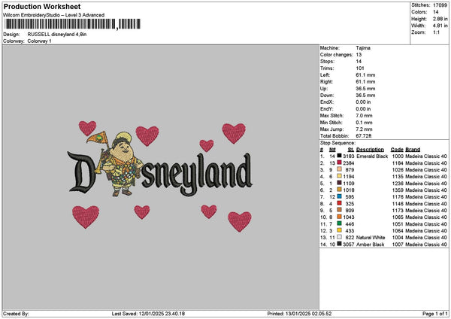Click the 'EndX:' label
Viewport: 451px width, 319px height.
[x=326, y=102]
